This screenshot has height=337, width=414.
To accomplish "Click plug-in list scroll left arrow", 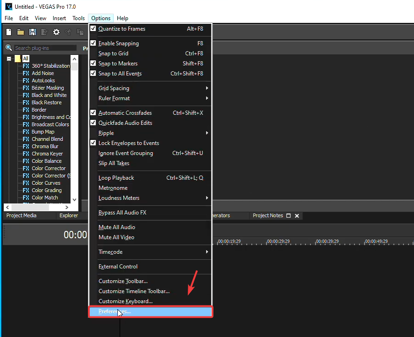I will tap(7, 207).
